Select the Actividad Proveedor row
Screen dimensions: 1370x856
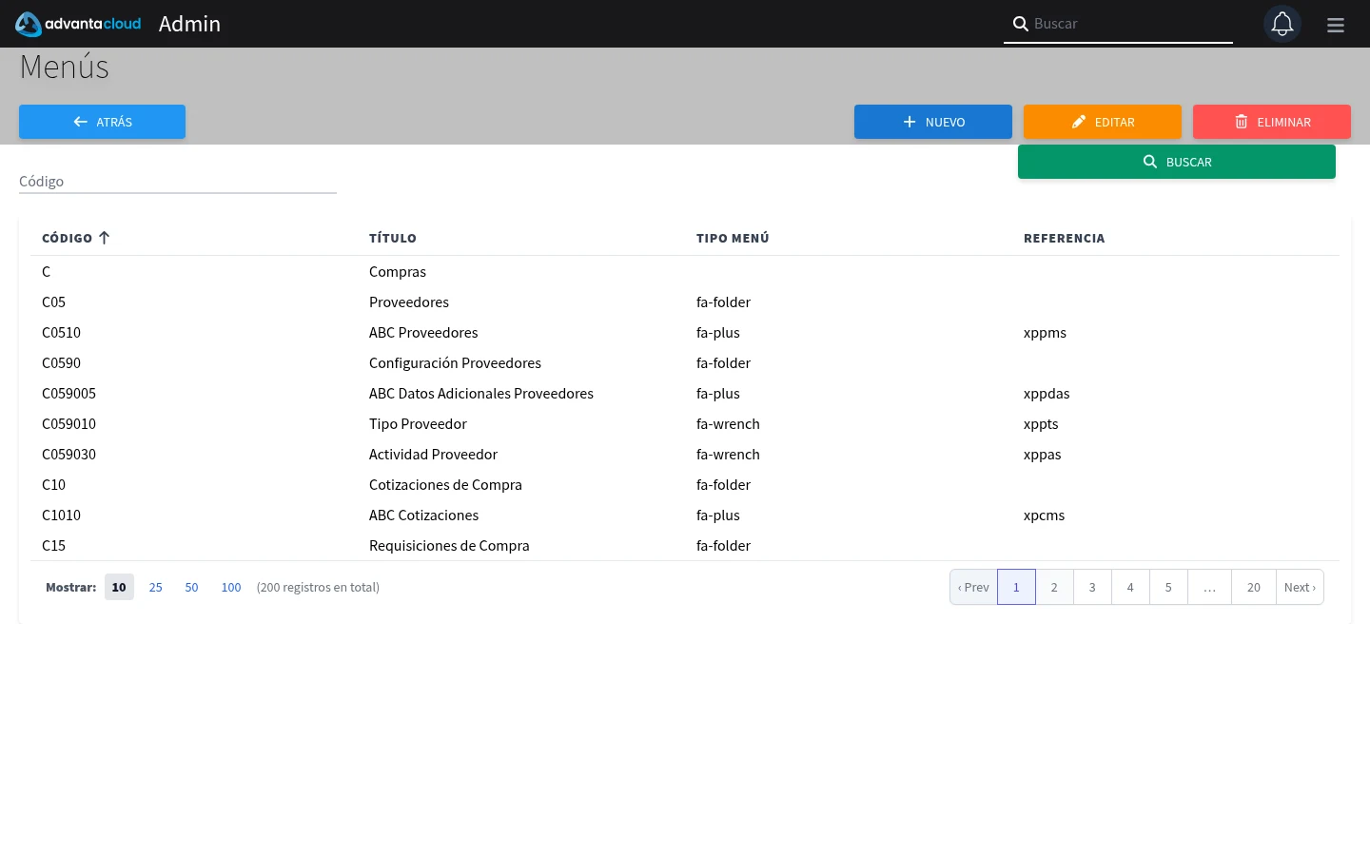685,454
